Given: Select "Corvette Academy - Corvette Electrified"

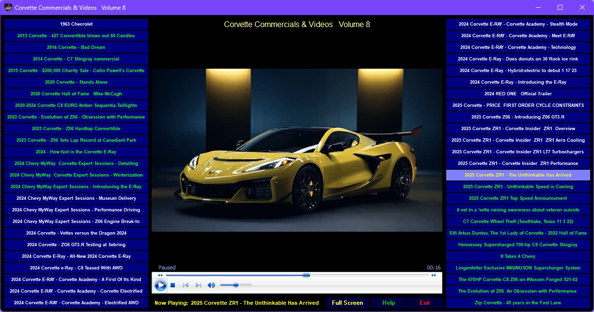Looking at the screenshot, I should click(76, 291).
